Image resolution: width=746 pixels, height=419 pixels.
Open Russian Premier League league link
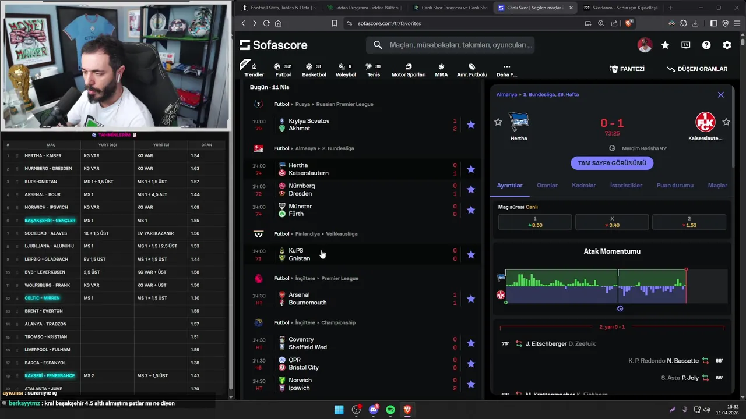click(344, 104)
